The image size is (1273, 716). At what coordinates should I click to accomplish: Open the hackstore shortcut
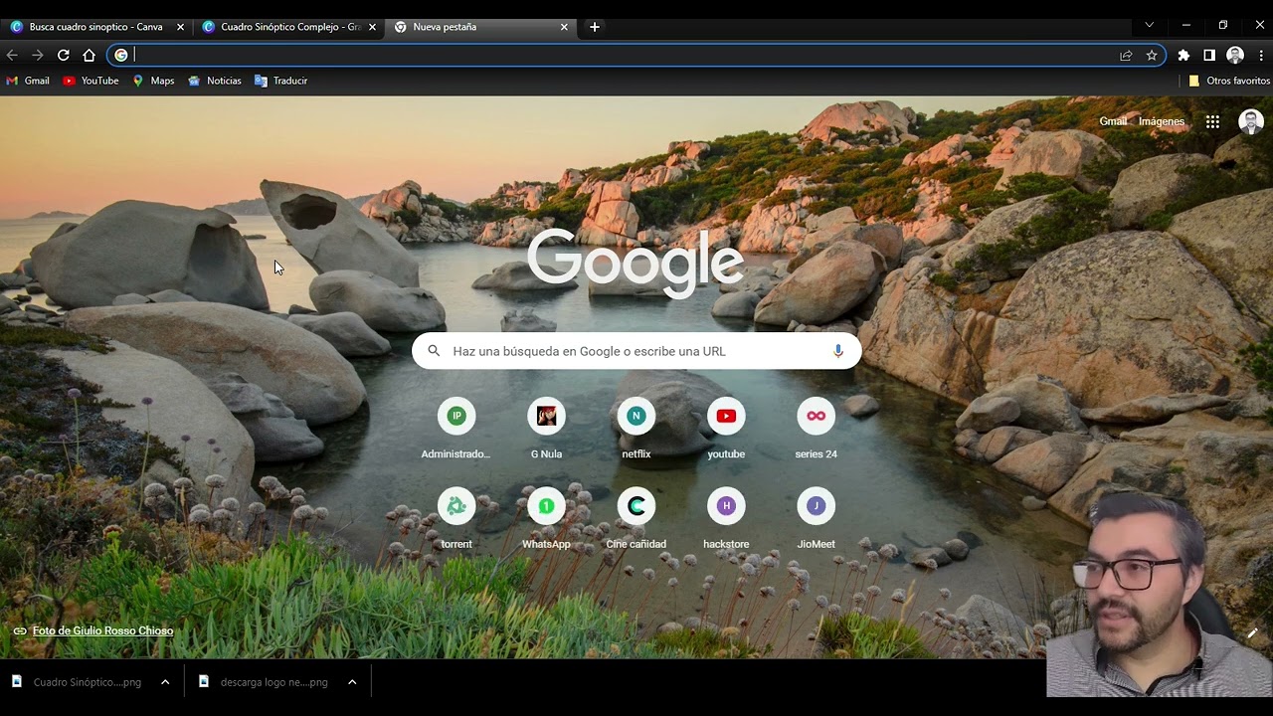click(726, 519)
